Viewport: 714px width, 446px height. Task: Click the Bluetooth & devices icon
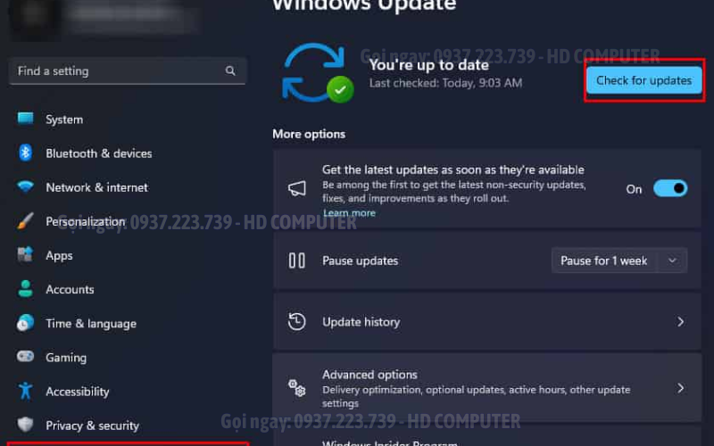(x=26, y=153)
